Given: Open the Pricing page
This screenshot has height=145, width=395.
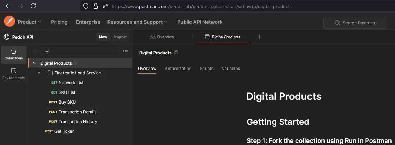Looking at the screenshot, I should click(59, 22).
